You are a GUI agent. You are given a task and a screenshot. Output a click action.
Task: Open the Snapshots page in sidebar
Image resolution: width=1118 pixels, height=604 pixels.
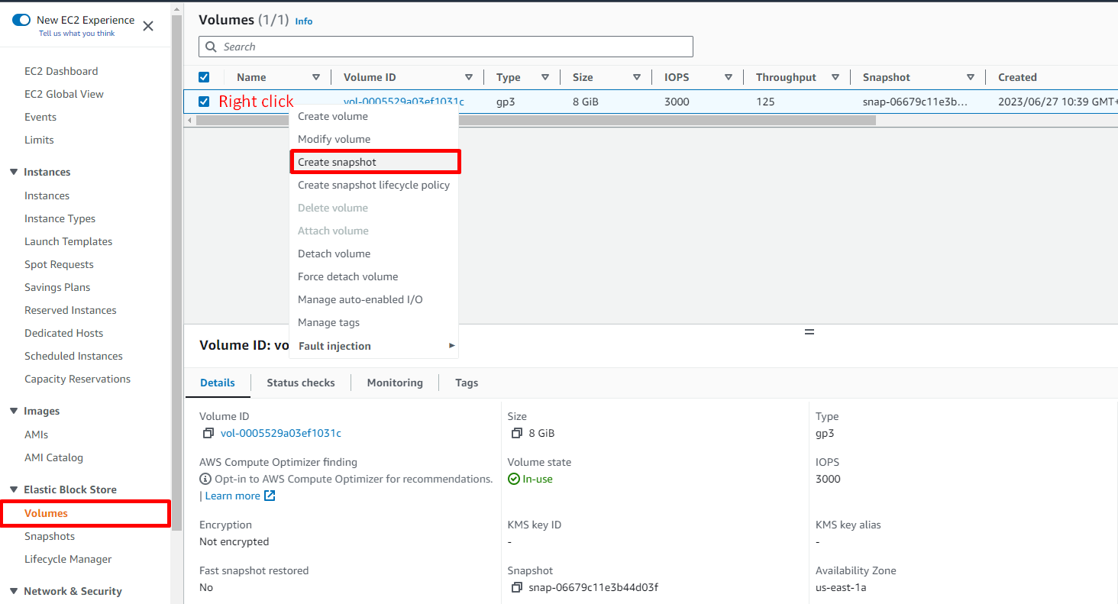tap(50, 537)
